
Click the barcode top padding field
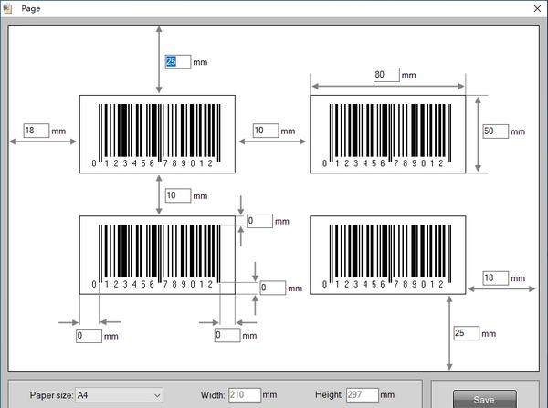(259, 221)
